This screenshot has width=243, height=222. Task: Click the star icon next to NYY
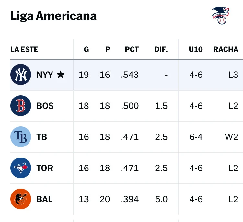click(61, 75)
